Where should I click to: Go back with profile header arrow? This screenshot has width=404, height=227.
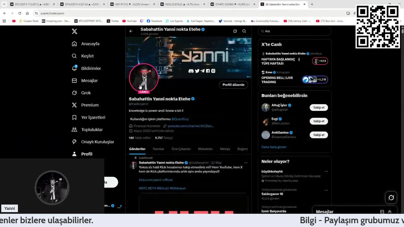(x=131, y=31)
